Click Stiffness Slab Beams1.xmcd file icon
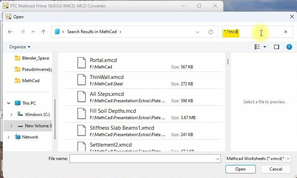297x178 pixels. click(81, 130)
